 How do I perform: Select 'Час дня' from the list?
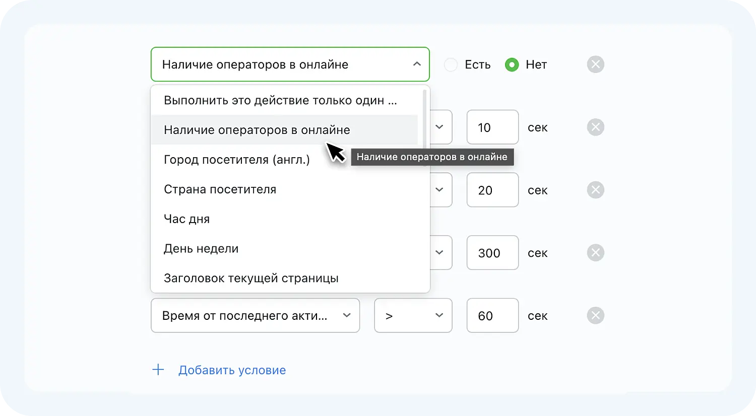[x=187, y=219]
